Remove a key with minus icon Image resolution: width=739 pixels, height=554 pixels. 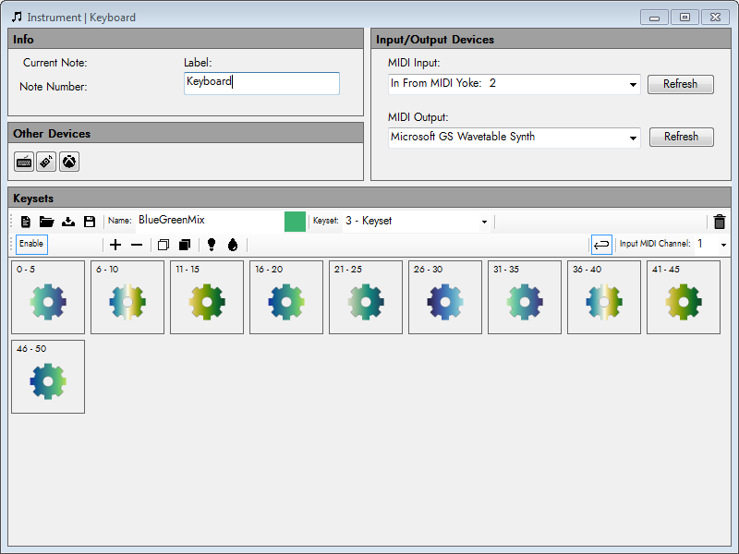(x=137, y=245)
